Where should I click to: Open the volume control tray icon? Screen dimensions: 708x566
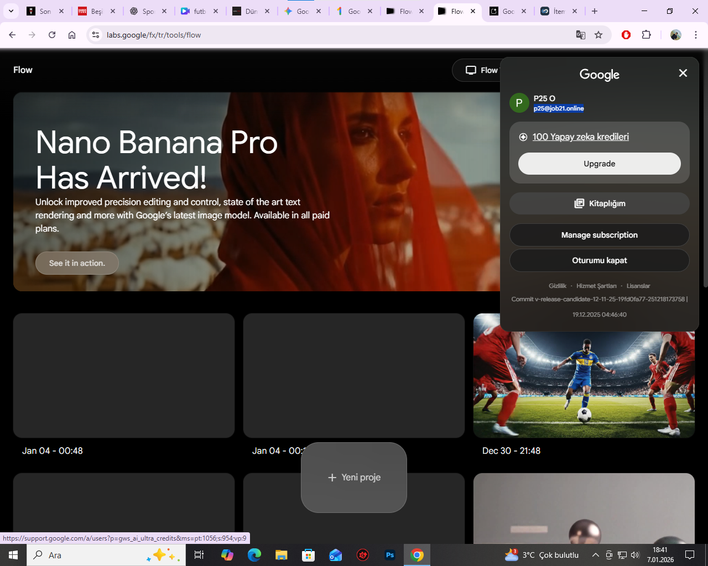[x=635, y=555]
